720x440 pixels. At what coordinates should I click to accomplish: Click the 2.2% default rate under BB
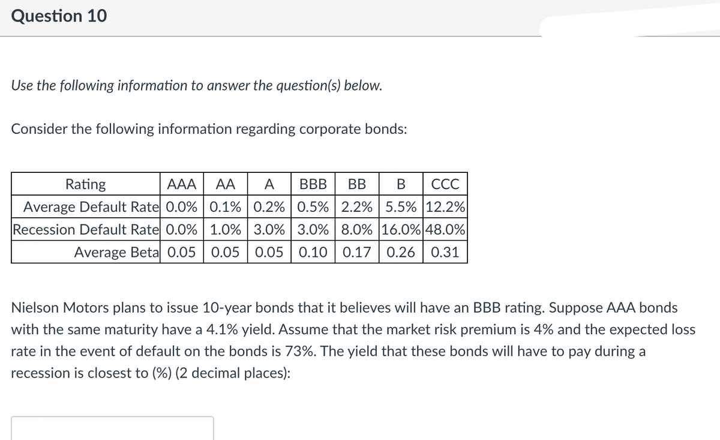(357, 206)
